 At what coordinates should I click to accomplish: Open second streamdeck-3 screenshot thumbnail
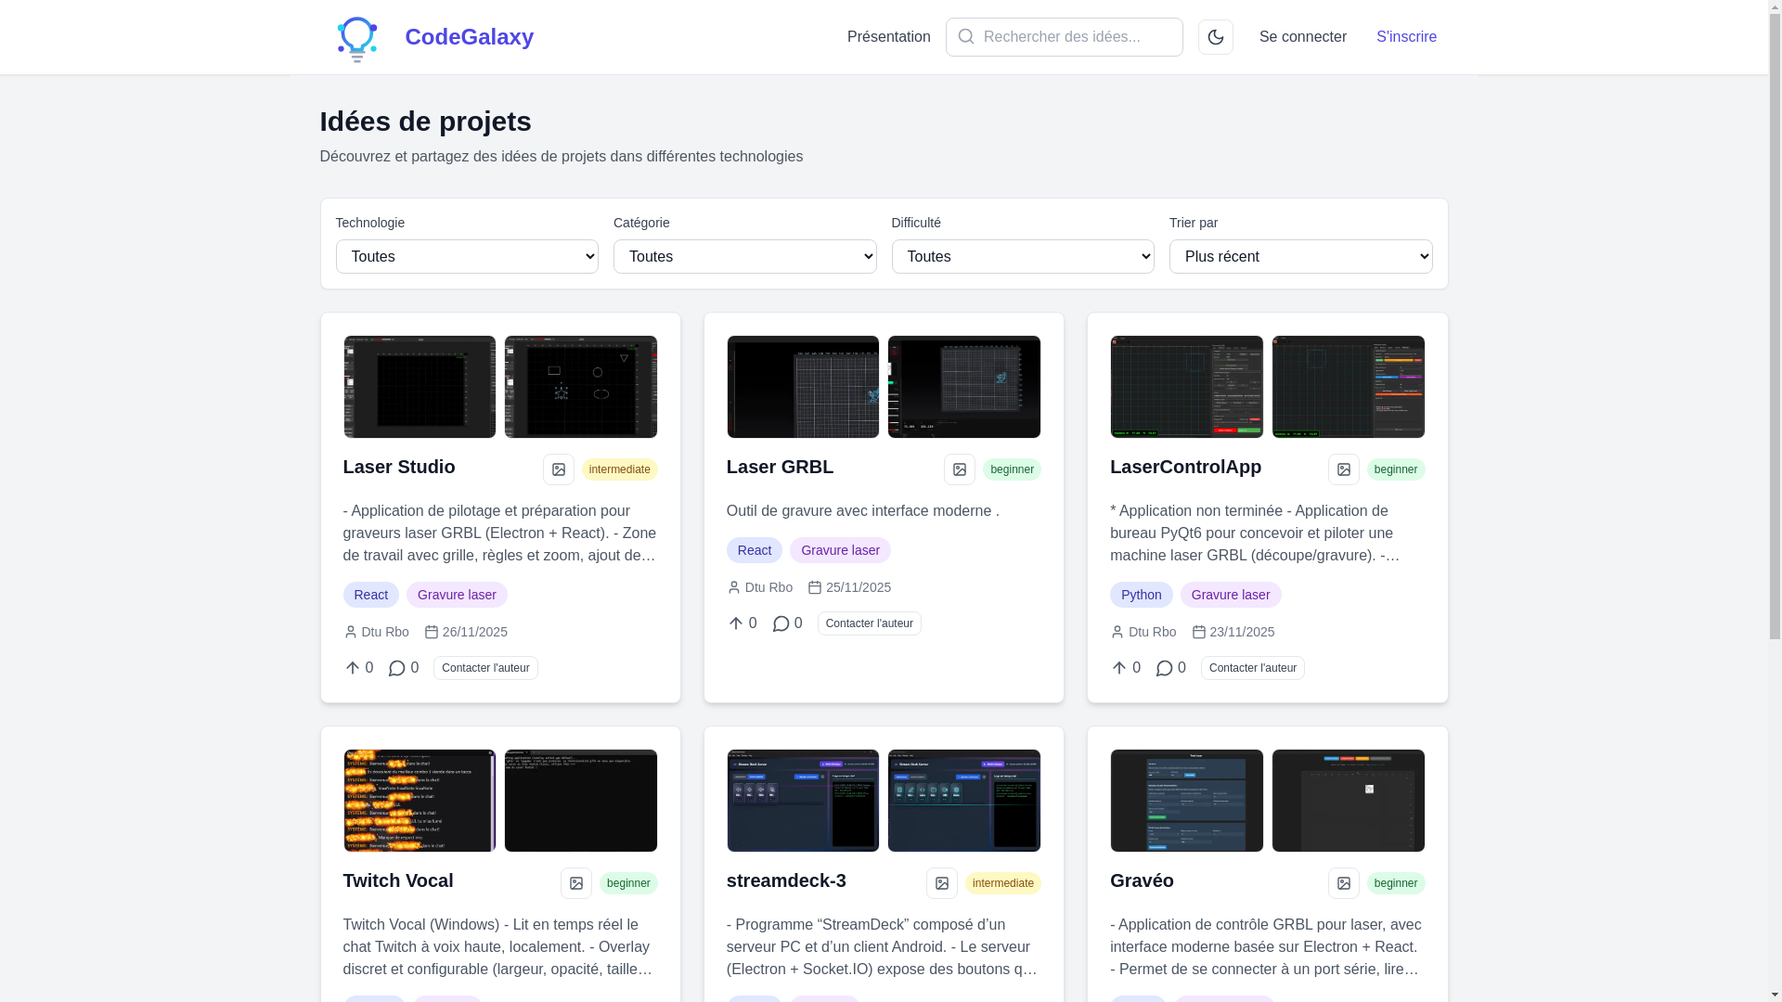(x=964, y=801)
